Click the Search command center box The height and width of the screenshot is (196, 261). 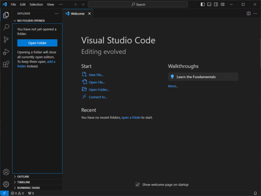click(138, 4)
